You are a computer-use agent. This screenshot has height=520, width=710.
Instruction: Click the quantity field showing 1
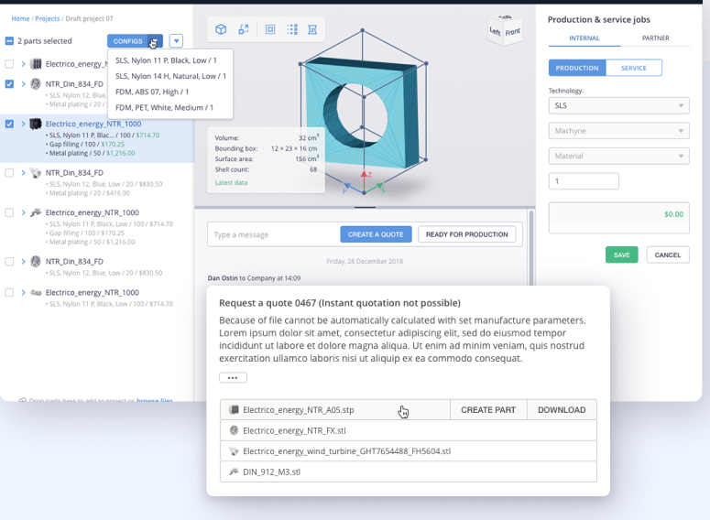coord(584,181)
